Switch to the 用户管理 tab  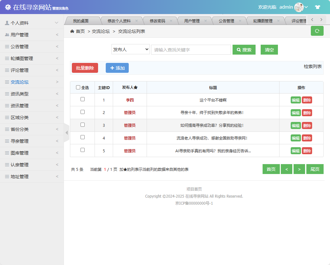[192, 20]
